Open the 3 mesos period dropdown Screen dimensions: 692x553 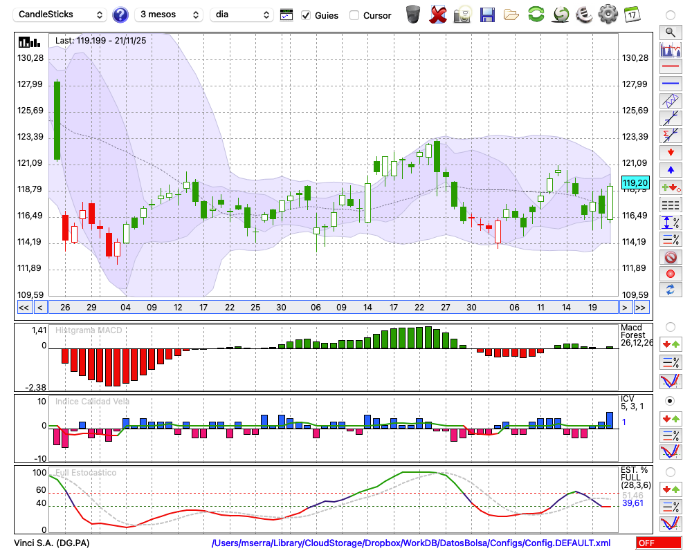pos(169,15)
